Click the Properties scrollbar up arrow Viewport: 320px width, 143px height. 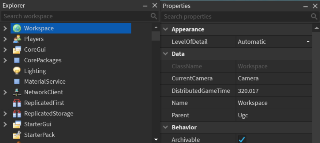pyautogui.click(x=316, y=28)
